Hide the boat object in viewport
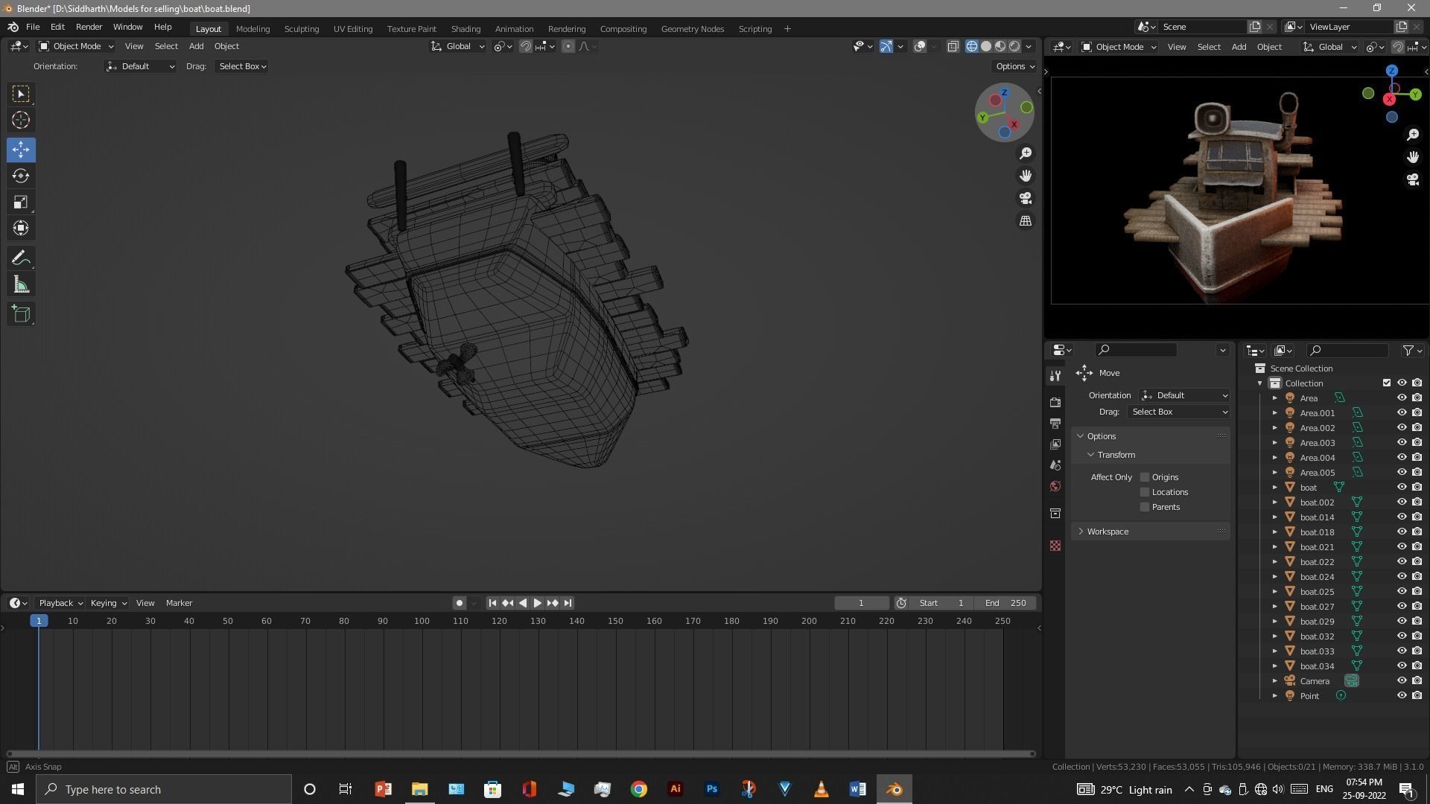The height and width of the screenshot is (804, 1430). pos(1401,487)
